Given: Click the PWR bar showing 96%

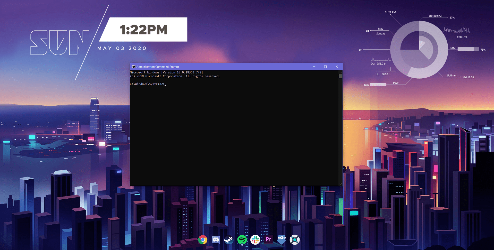Looking at the screenshot, I should tap(378, 85).
